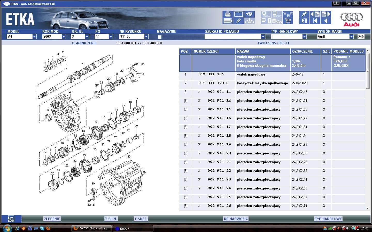This screenshot has height=232, width=372.
Task: Click the back arrow icon
Action: [x=326, y=21]
